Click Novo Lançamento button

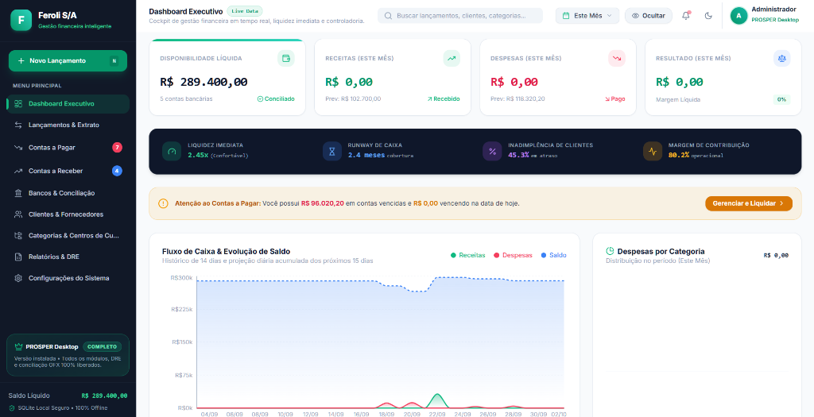(68, 60)
